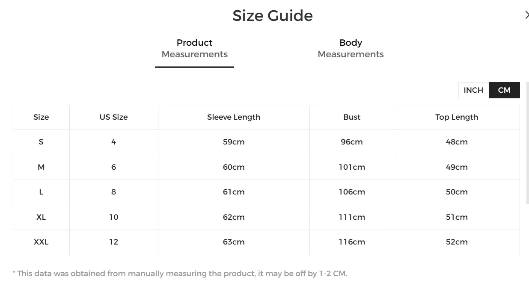The height and width of the screenshot is (283, 529).
Task: Select the XL size row label
Action: 41,217
